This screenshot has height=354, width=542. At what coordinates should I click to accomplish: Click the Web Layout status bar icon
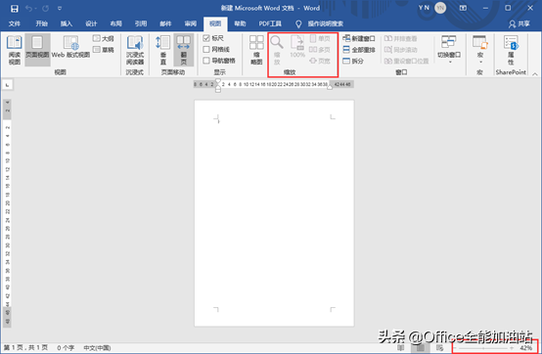click(439, 348)
